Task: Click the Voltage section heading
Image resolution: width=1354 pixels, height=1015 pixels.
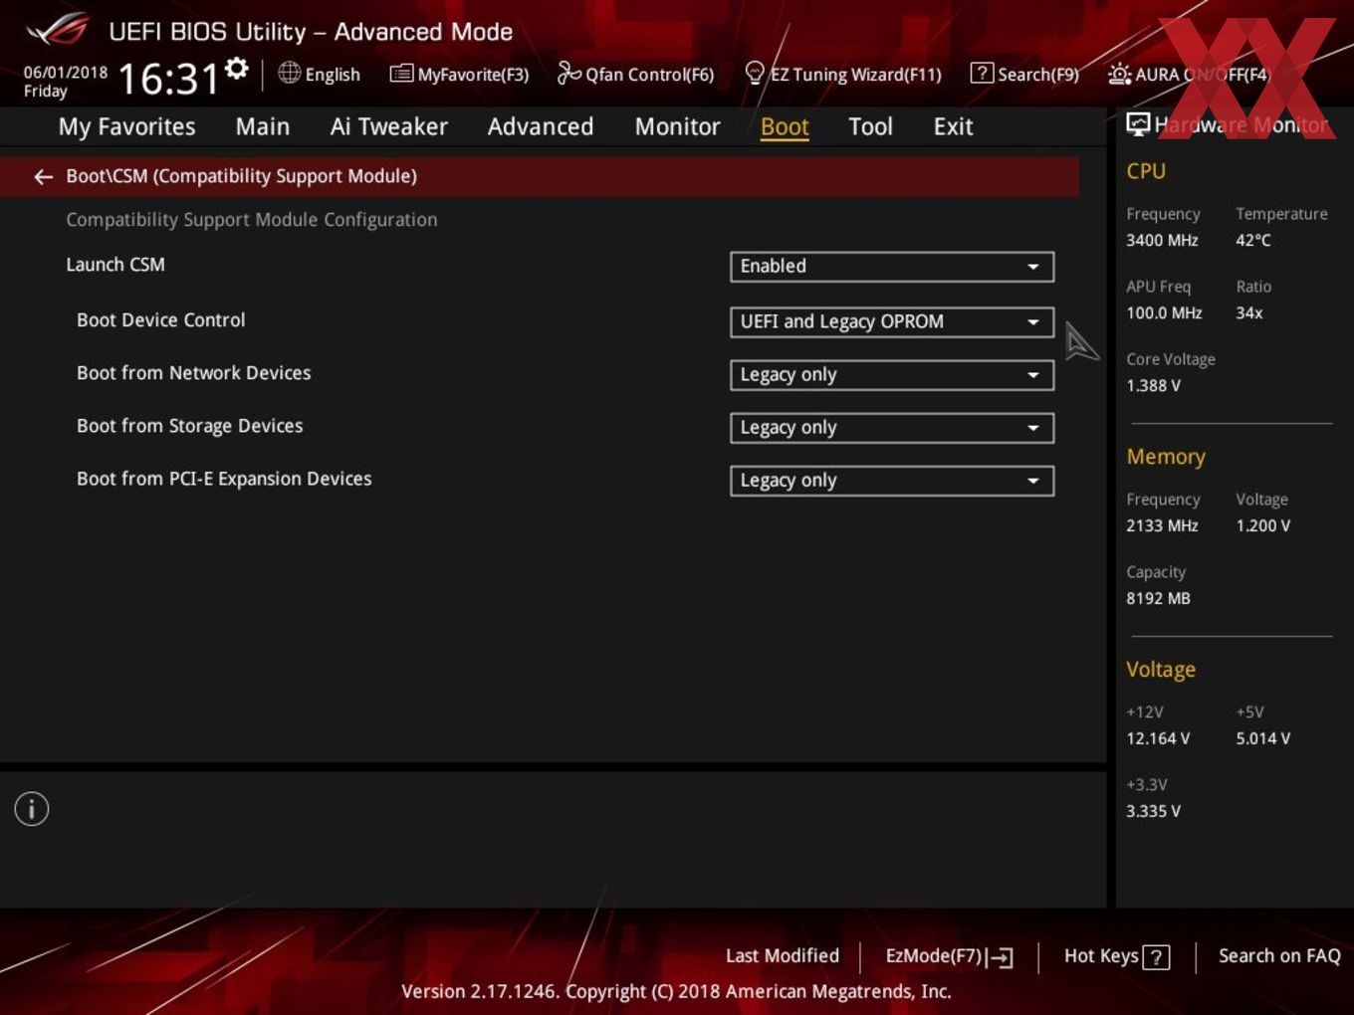Action: coord(1161,670)
